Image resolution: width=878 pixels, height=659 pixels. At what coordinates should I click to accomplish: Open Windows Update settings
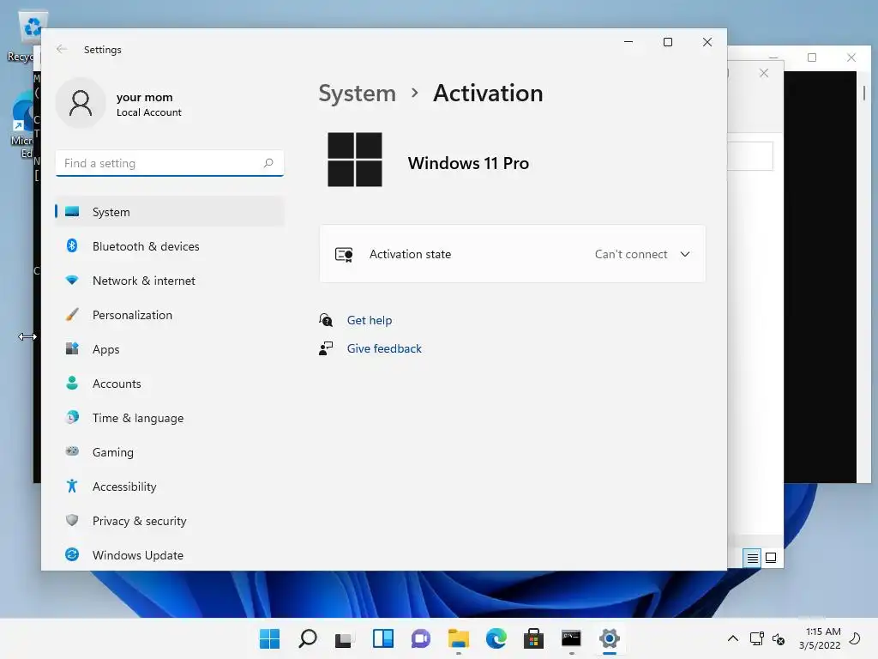[170, 555]
